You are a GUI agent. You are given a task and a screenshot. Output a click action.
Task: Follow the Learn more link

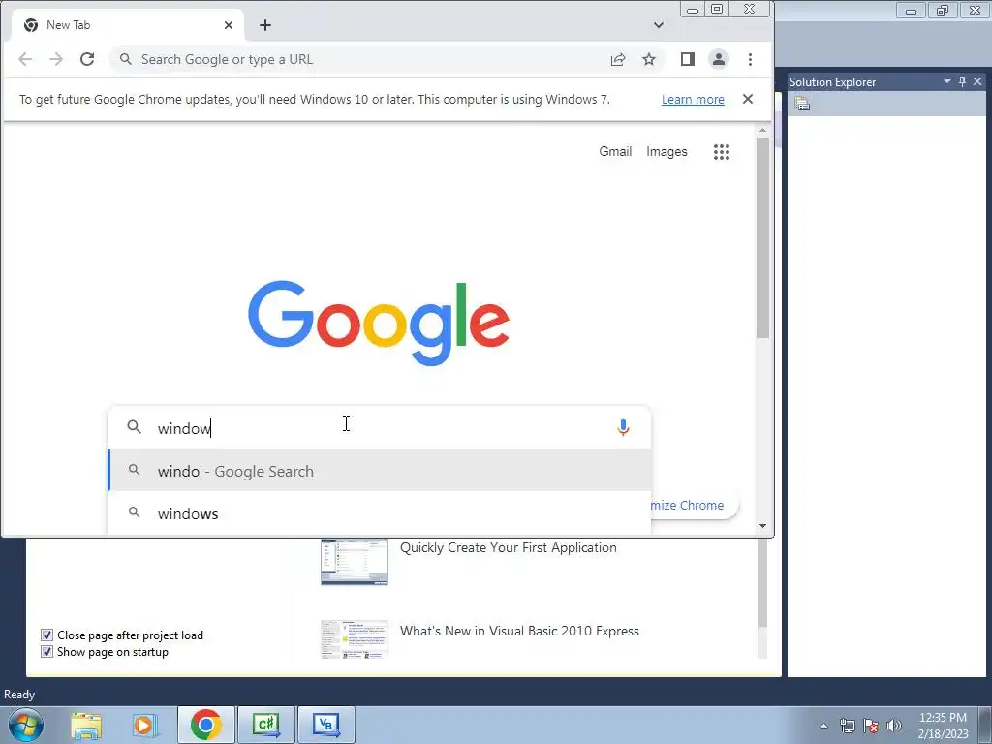coord(693,100)
